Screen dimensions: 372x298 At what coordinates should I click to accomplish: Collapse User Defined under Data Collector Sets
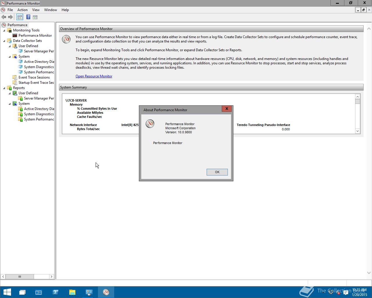(x=10, y=46)
